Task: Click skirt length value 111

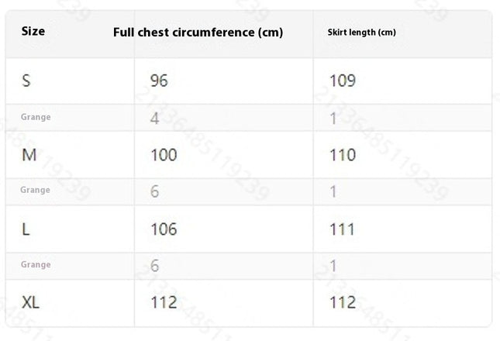Action: click(342, 229)
